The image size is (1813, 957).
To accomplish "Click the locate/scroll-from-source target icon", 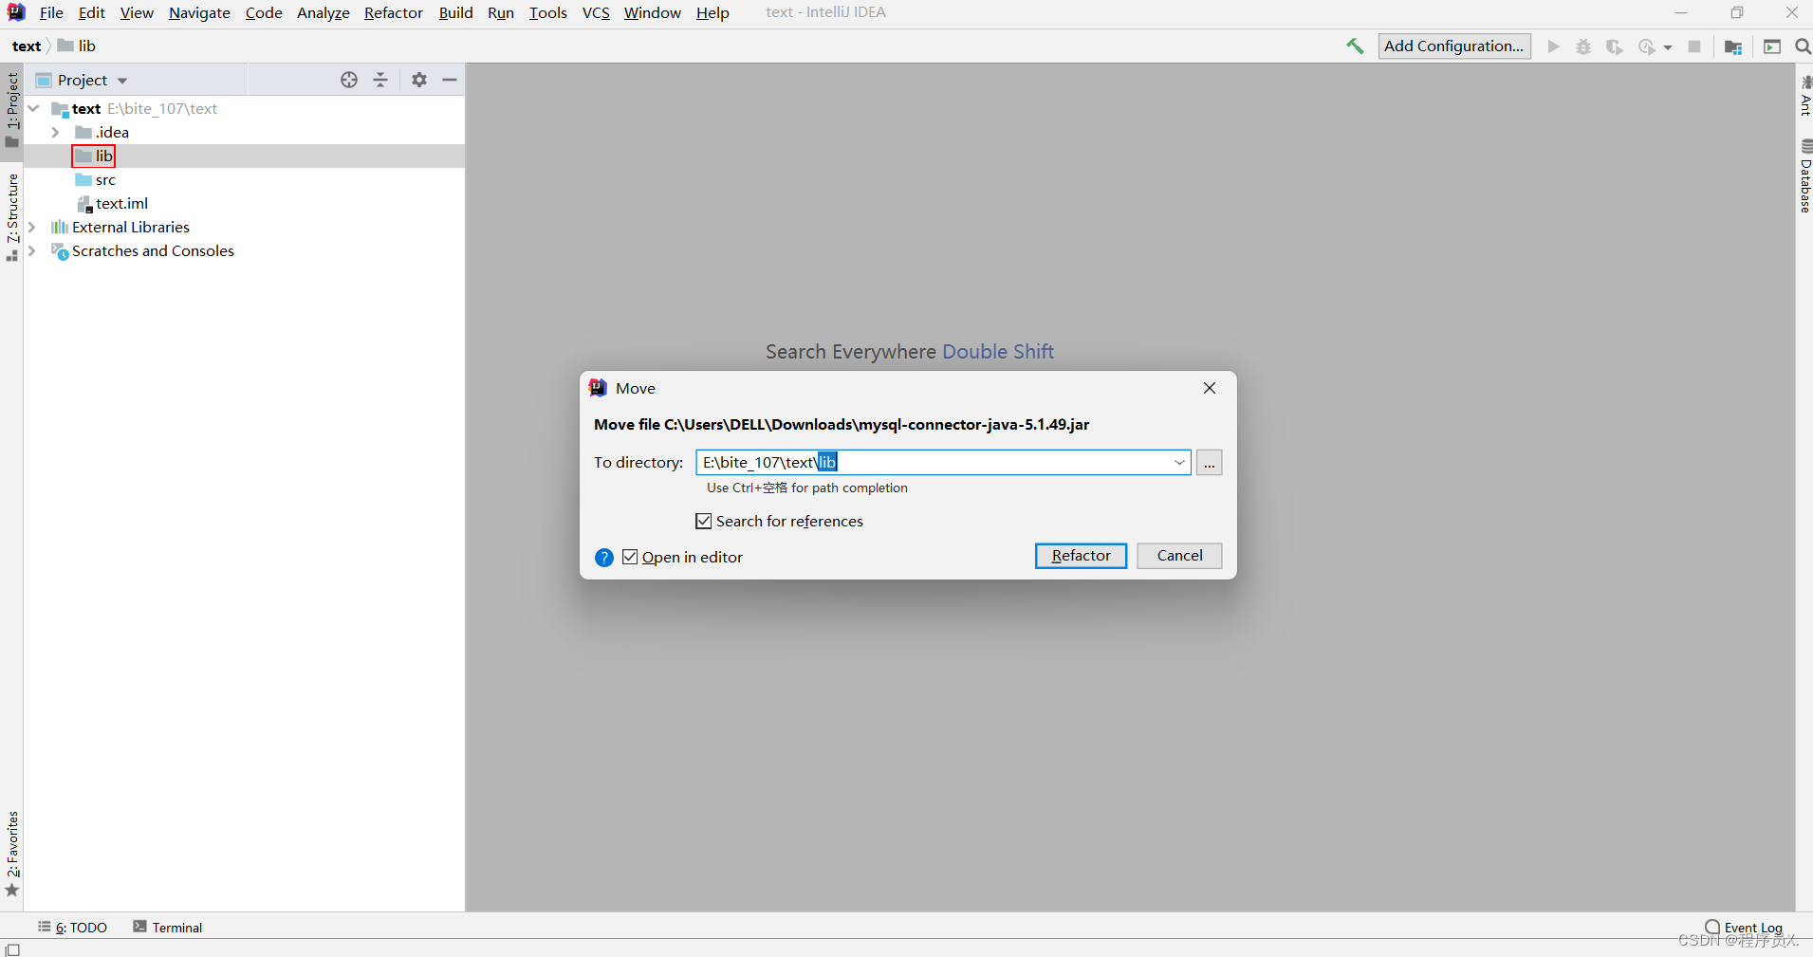I will tap(349, 80).
